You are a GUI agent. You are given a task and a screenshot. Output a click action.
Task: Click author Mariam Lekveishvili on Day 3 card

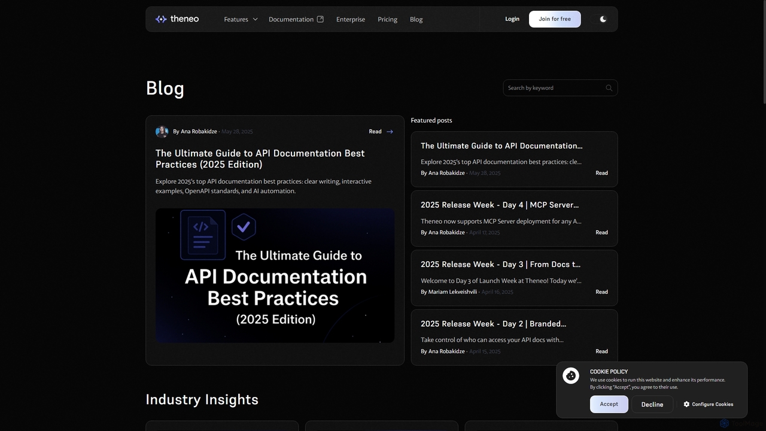point(452,292)
